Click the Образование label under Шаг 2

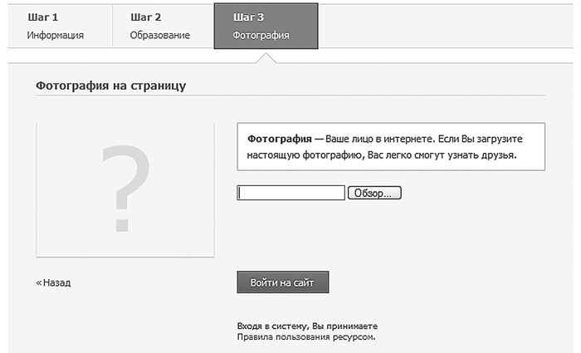coord(159,36)
